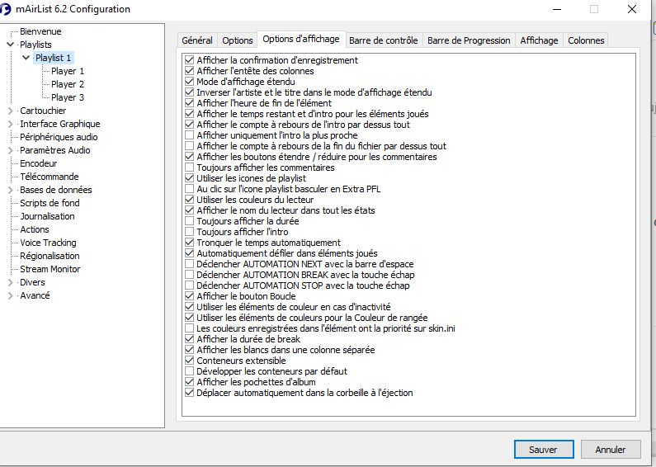Click the Sauver button
Image resolution: width=656 pixels, height=467 pixels.
(x=544, y=450)
